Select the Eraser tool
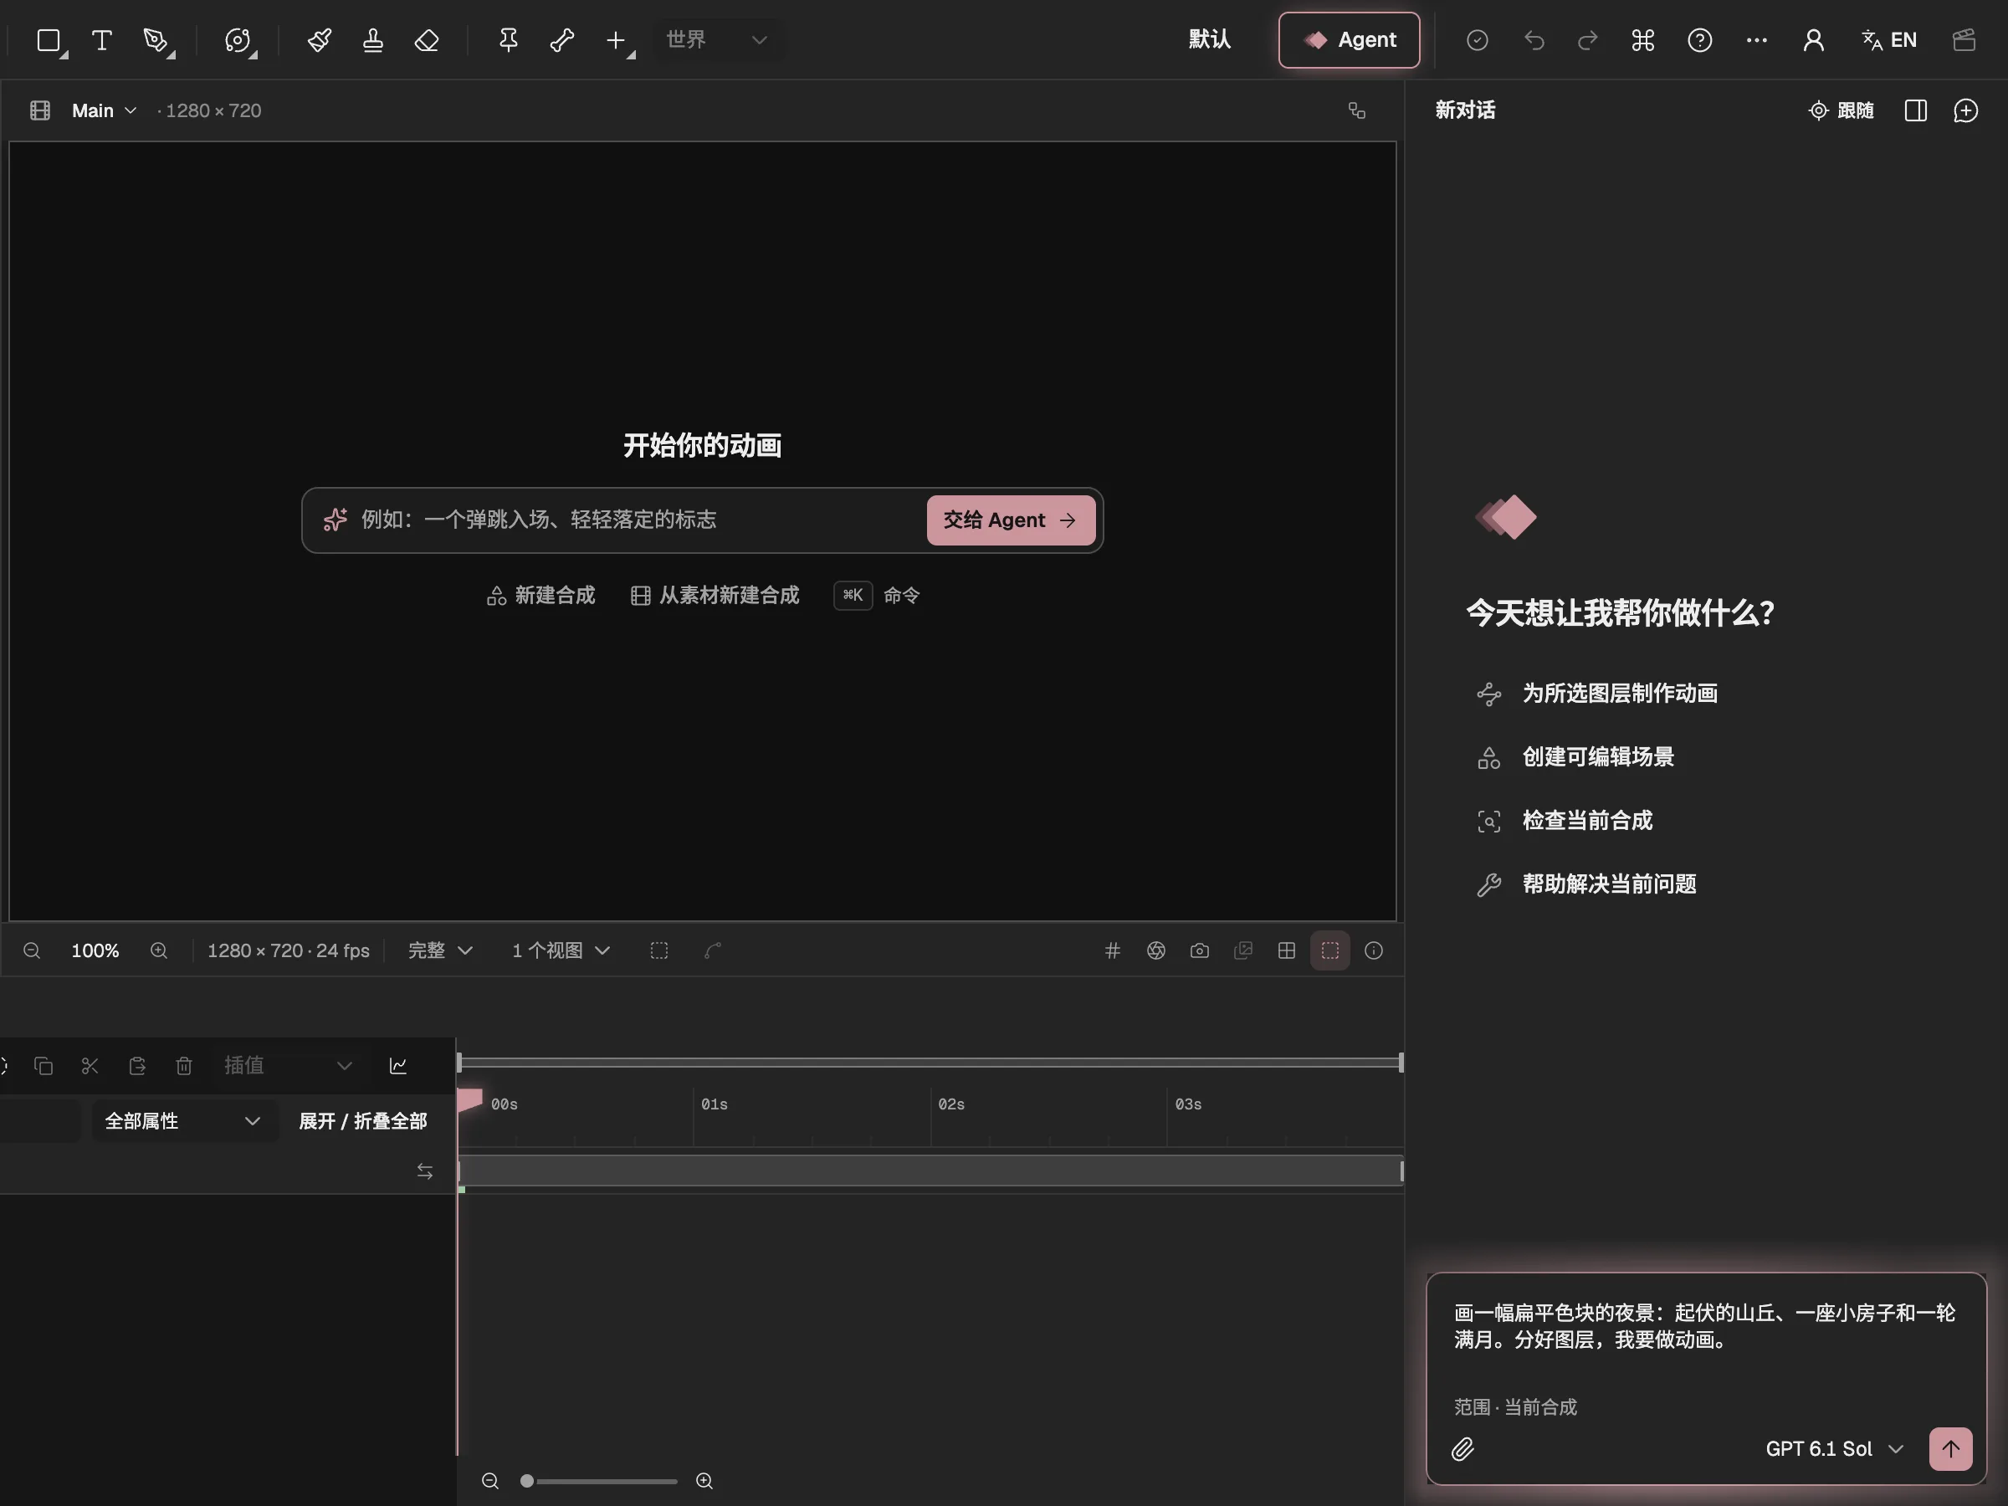The height and width of the screenshot is (1506, 2008). pyautogui.click(x=427, y=40)
